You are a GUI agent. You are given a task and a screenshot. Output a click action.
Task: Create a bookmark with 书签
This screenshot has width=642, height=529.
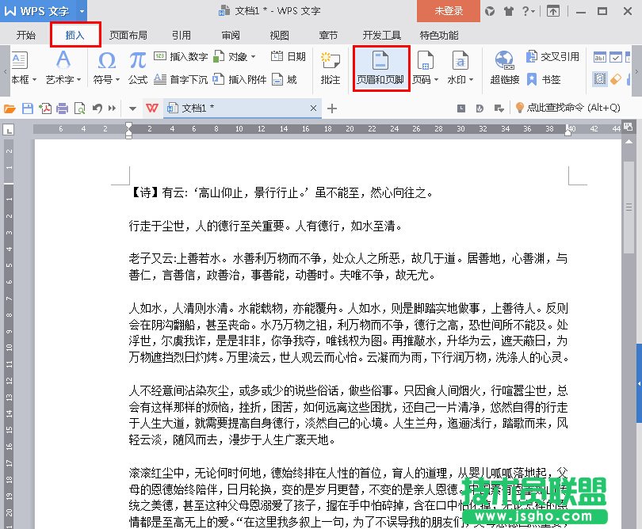(x=552, y=78)
